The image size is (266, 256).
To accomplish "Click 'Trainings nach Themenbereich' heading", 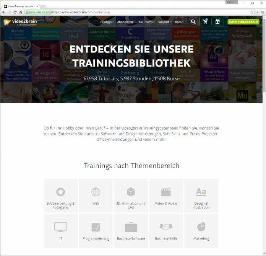I will tap(131, 166).
